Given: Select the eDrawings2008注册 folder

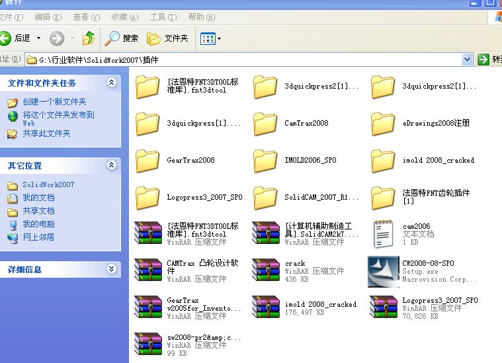Looking at the screenshot, I should pyautogui.click(x=383, y=124).
